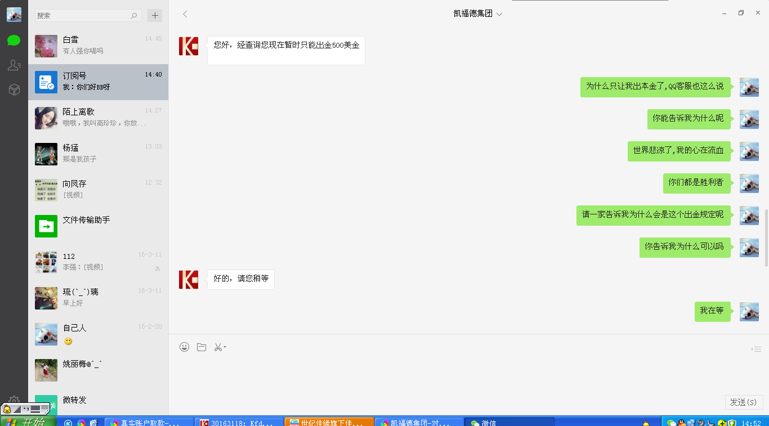Open the 112 group chat
The height and width of the screenshot is (426, 769).
[x=98, y=262]
